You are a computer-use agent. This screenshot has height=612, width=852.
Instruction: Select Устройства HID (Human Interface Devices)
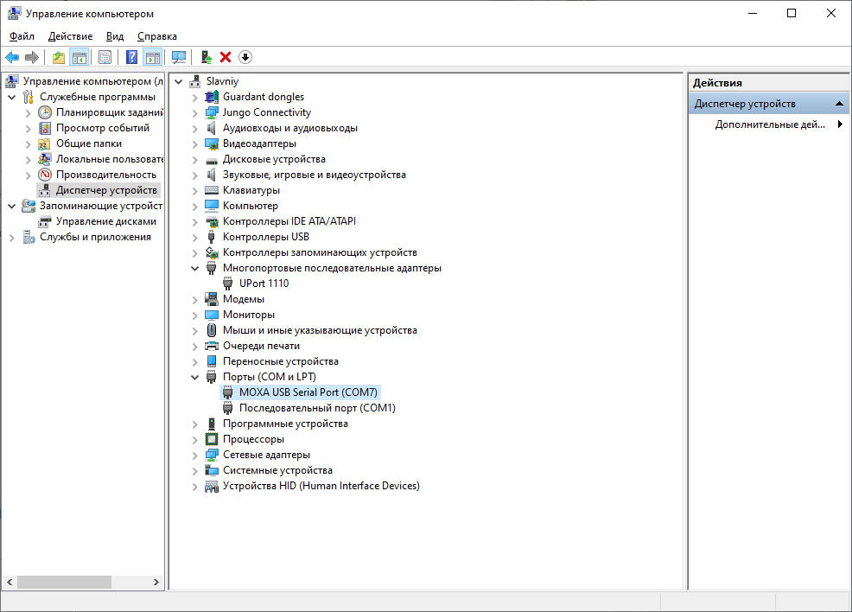click(x=321, y=486)
